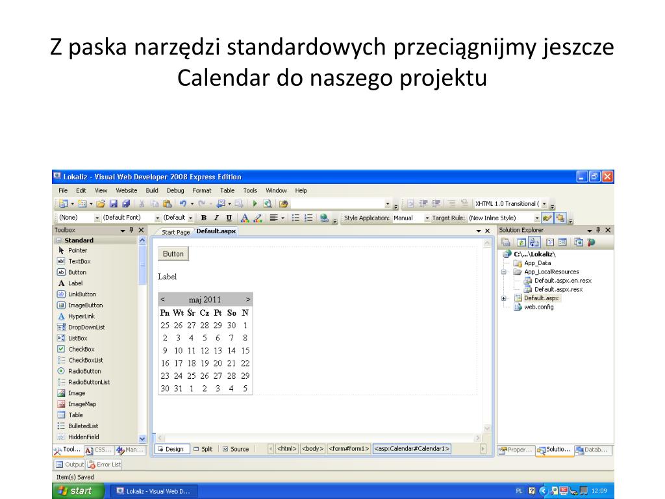
Task: Open the (Default Font) dropdown
Action: pos(157,218)
